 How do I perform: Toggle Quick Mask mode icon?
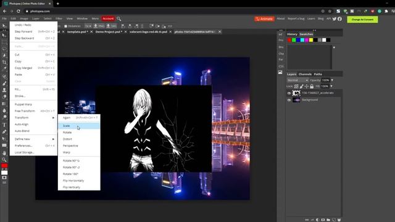(x=4, y=178)
